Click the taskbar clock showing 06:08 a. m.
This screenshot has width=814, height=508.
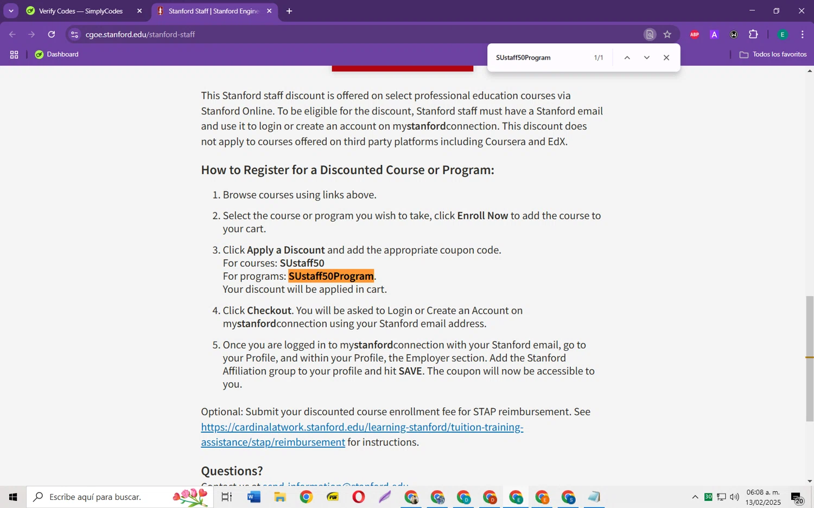(763, 497)
